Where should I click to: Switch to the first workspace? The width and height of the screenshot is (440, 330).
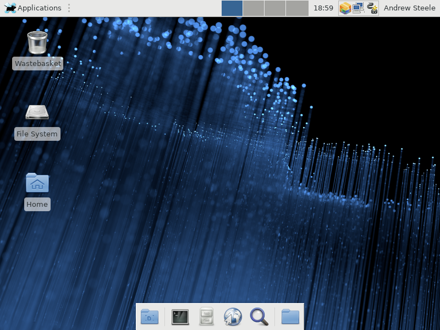click(x=232, y=8)
